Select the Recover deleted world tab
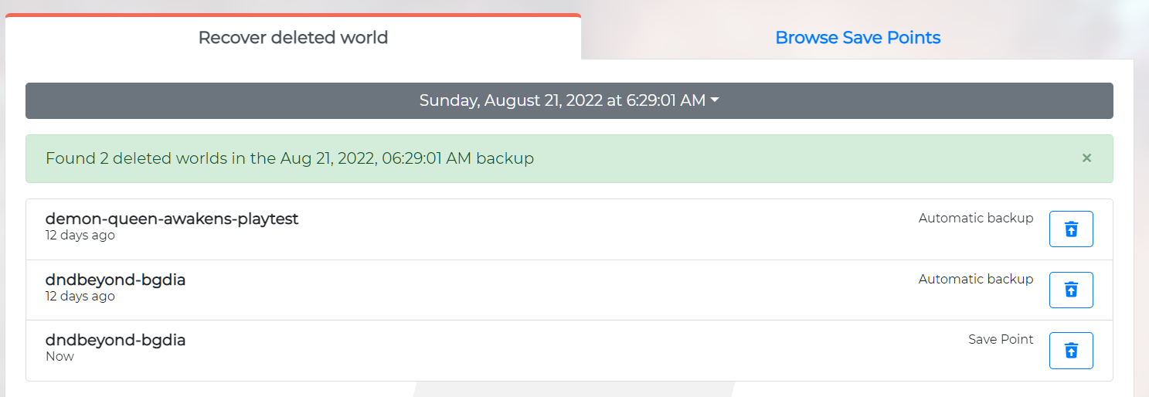Viewport: 1149px width, 397px height. [293, 37]
